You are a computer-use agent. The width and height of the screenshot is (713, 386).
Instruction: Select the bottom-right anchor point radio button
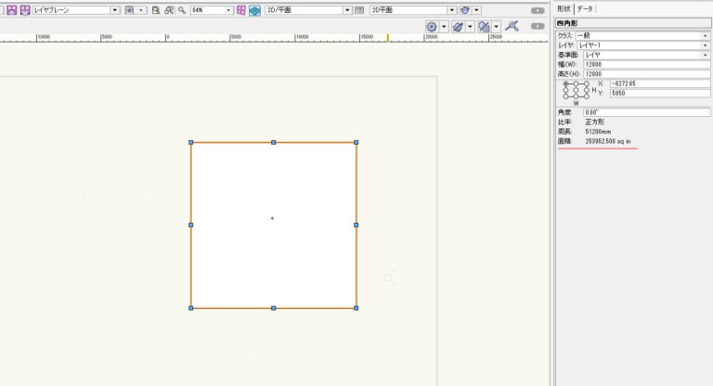(586, 96)
